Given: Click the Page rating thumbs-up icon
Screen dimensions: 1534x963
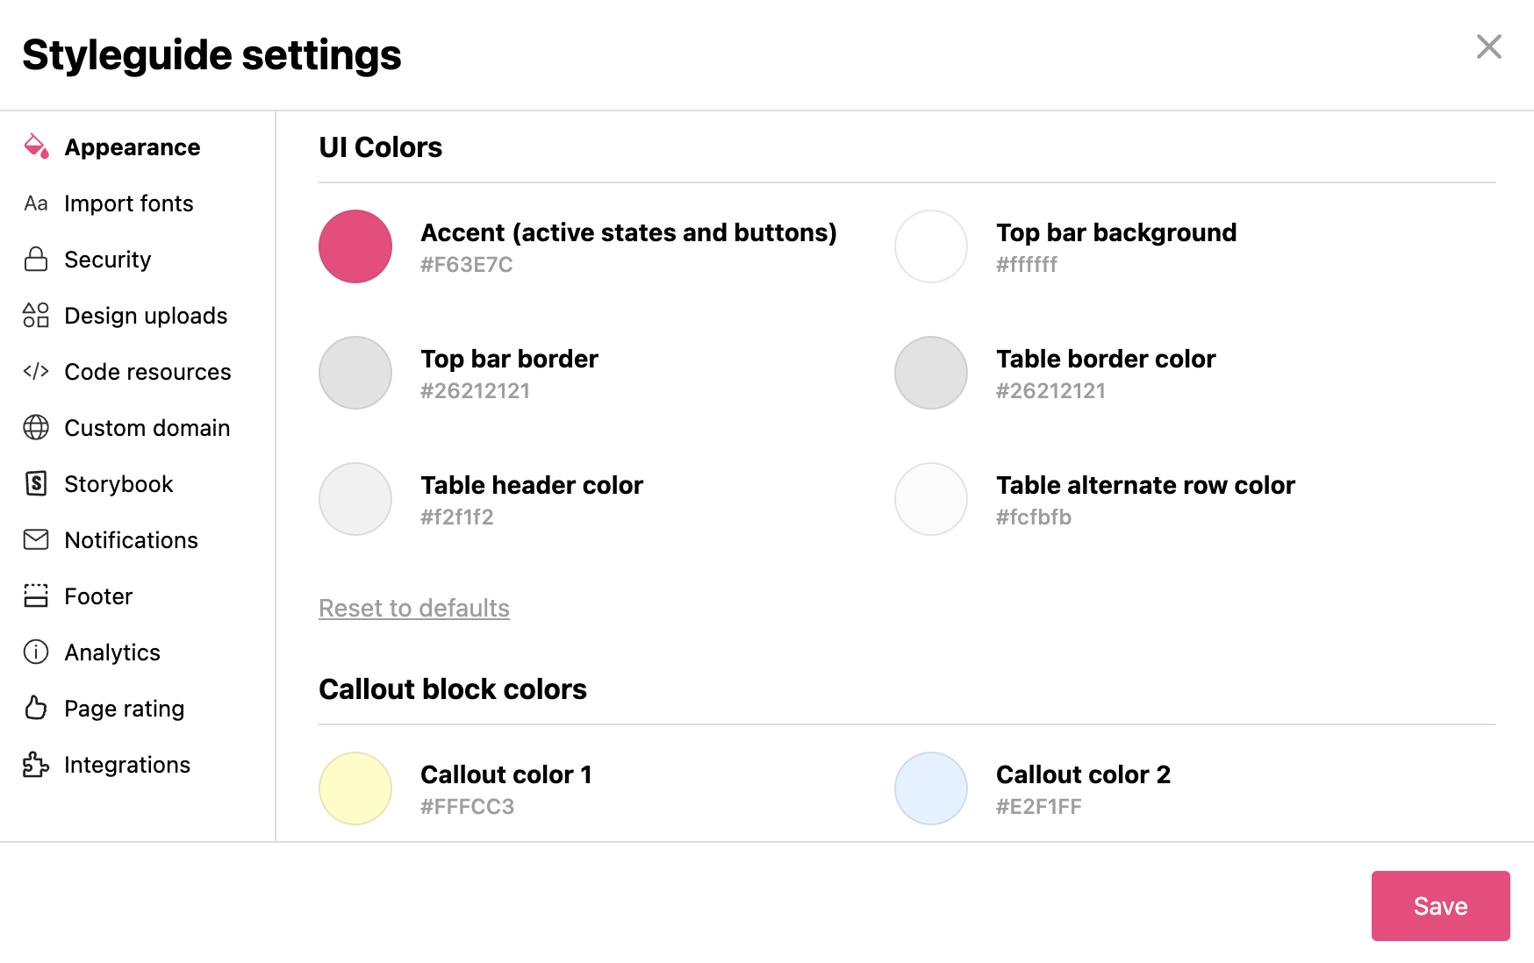Looking at the screenshot, I should [x=35, y=708].
